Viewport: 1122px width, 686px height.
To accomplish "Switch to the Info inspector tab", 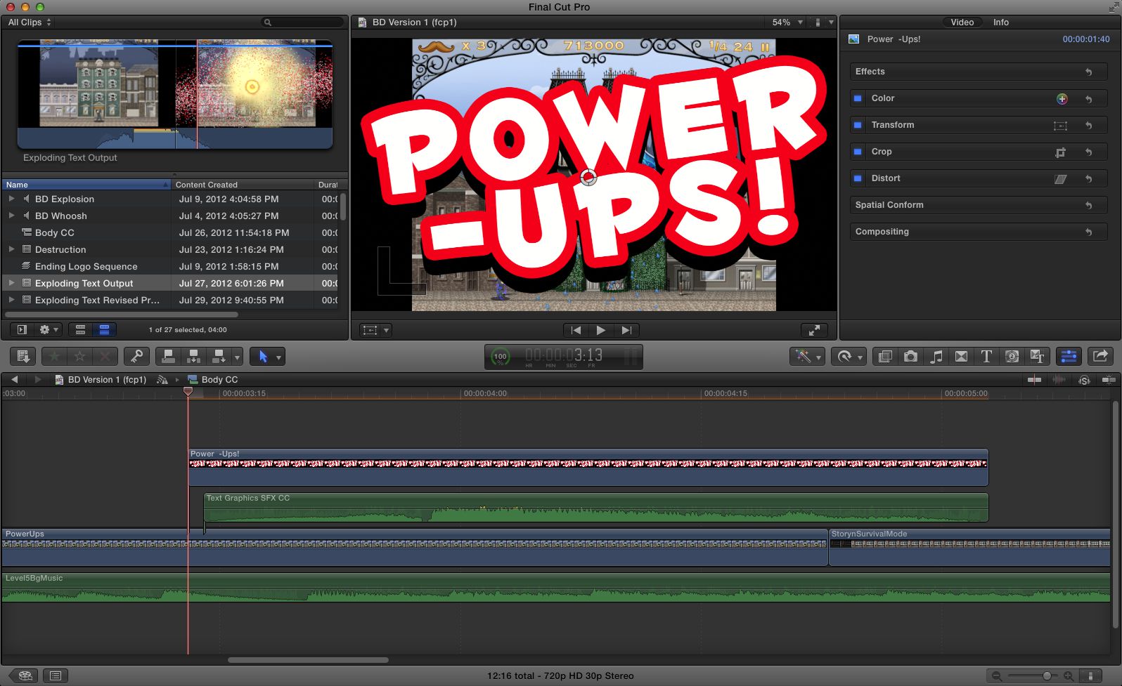I will 1000,22.
